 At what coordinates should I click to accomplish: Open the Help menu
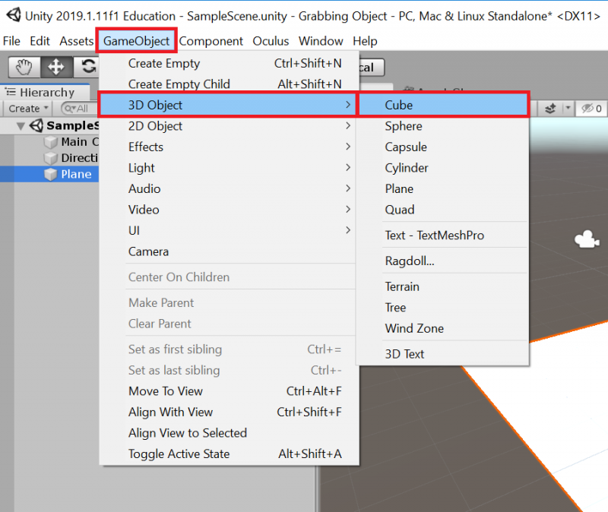click(365, 41)
